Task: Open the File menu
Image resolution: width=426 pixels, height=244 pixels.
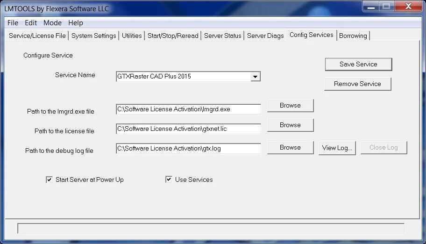Action: coord(13,23)
